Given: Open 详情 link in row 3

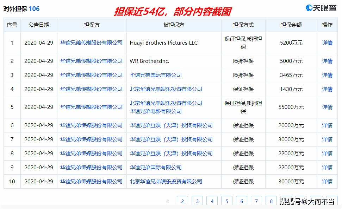Looking at the screenshot, I should [x=327, y=75].
